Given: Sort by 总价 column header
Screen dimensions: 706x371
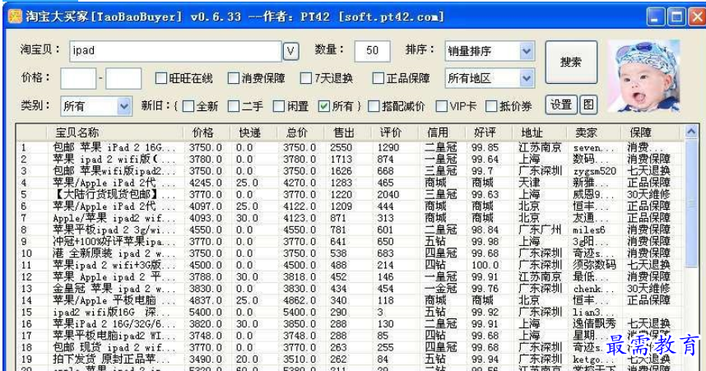Looking at the screenshot, I should (x=301, y=132).
